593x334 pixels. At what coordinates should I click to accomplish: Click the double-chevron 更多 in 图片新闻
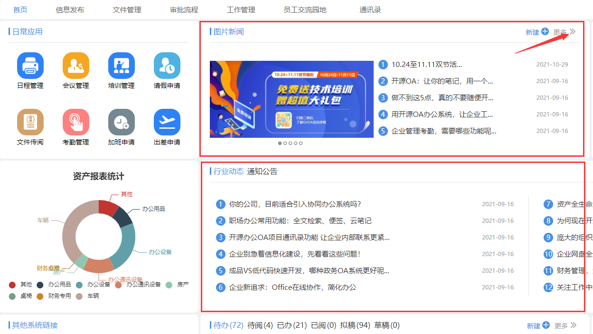tap(573, 31)
